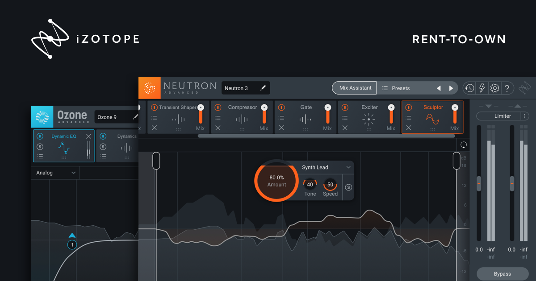The image size is (536, 281).
Task: Click the Ozone logo icon
Action: [x=42, y=117]
